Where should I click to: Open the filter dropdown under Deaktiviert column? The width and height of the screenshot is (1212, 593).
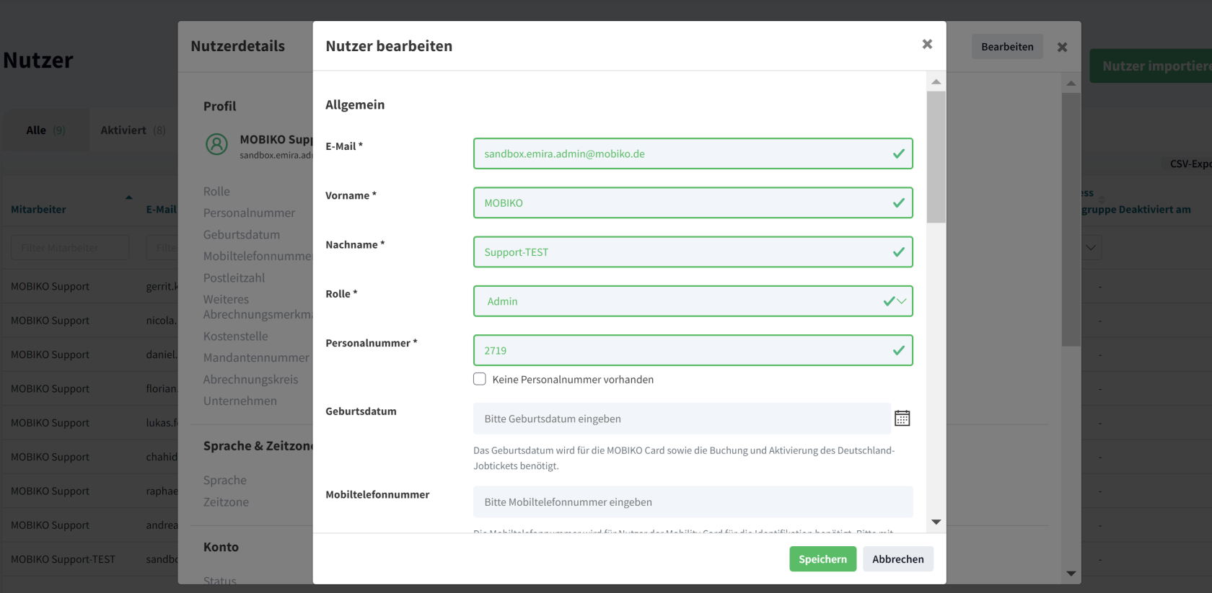pyautogui.click(x=1090, y=248)
